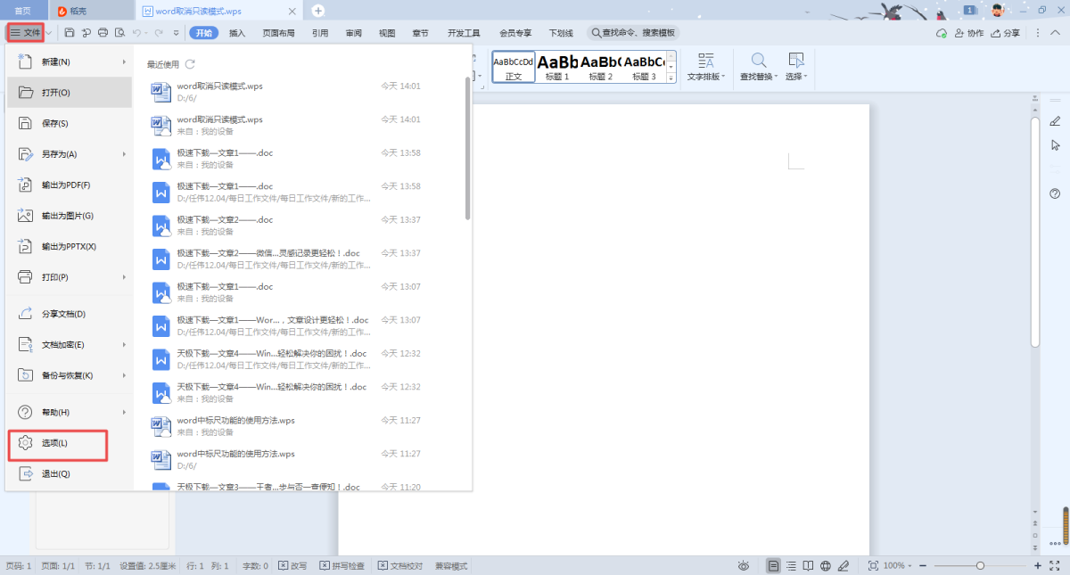
Task: Open the three-dot more options menu
Action: (x=1037, y=33)
